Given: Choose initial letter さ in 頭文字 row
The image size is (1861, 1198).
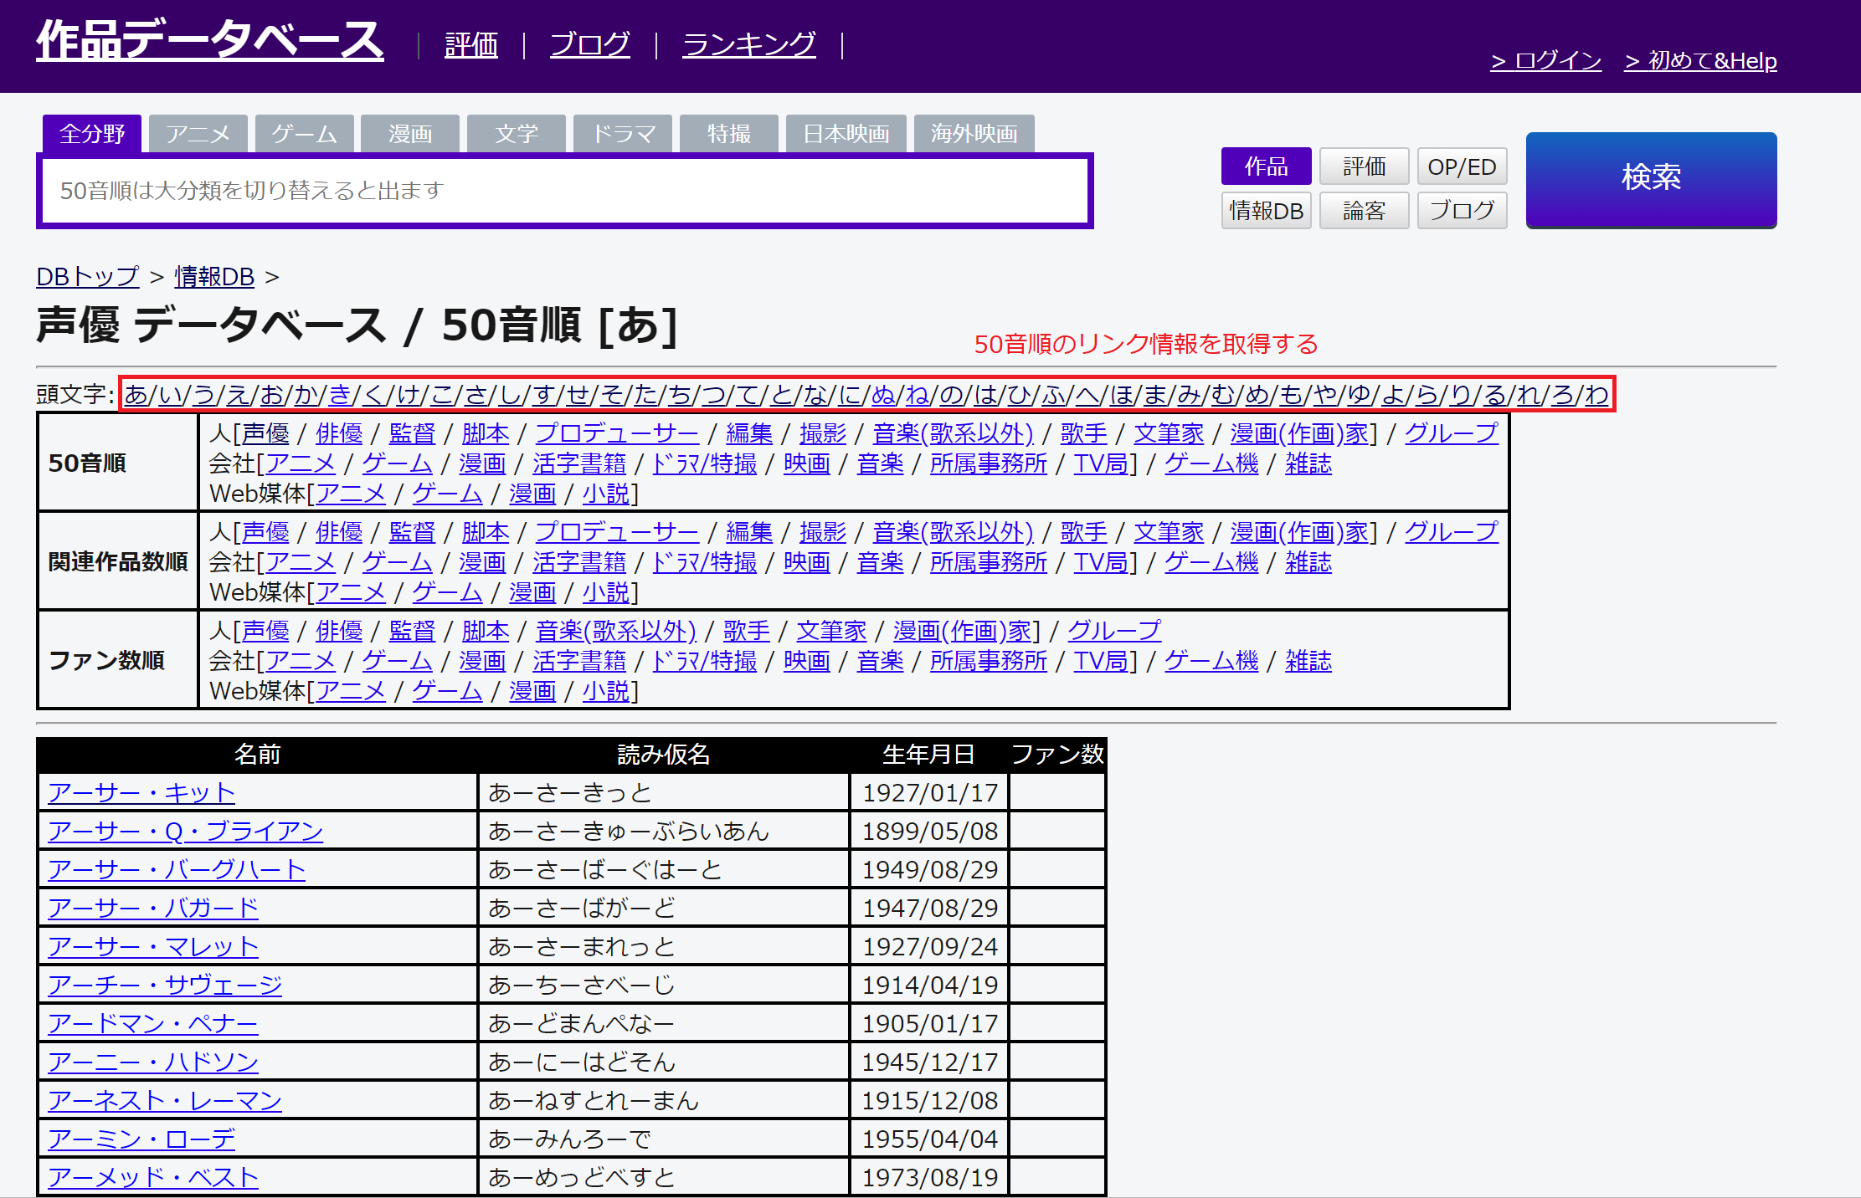Looking at the screenshot, I should 476,394.
